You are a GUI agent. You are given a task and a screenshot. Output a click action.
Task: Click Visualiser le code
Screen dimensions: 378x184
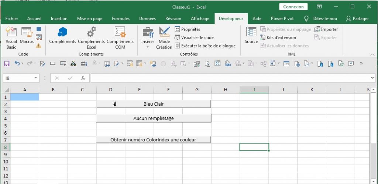pos(194,38)
